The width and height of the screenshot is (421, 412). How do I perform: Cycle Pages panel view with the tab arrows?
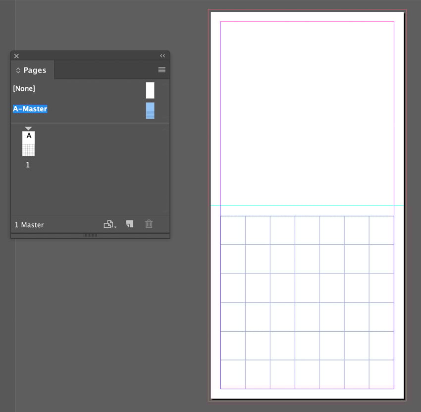tap(18, 70)
